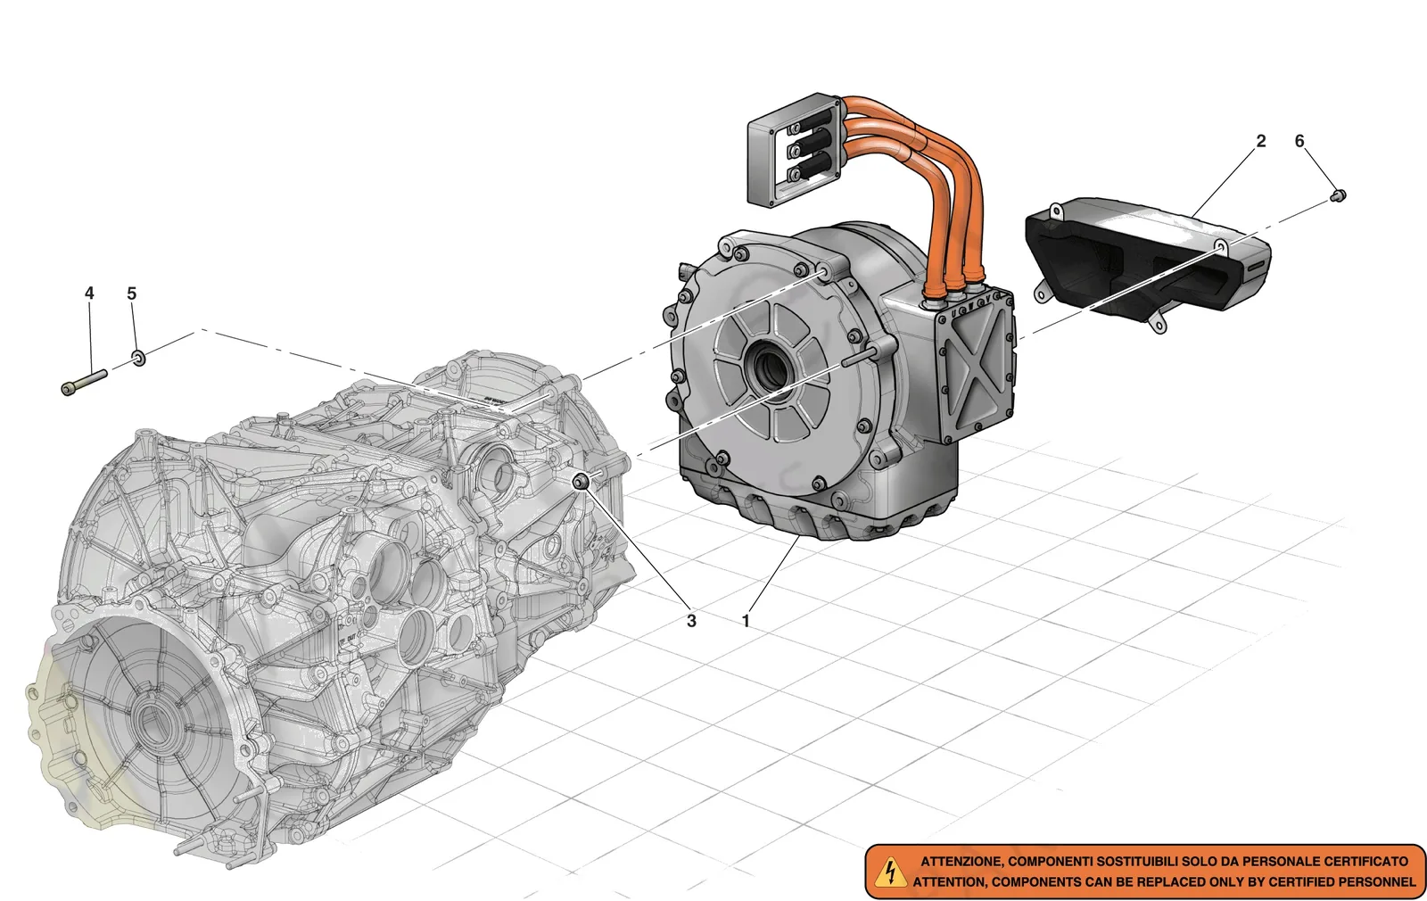The height and width of the screenshot is (901, 1427).
Task: Click the Italian warning text ATTENZIONE
Action: pyautogui.click(x=1164, y=862)
